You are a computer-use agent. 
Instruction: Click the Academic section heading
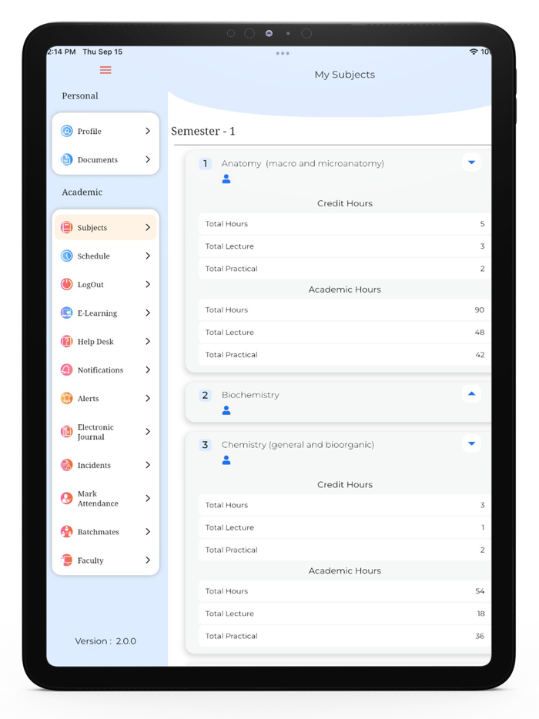(82, 192)
